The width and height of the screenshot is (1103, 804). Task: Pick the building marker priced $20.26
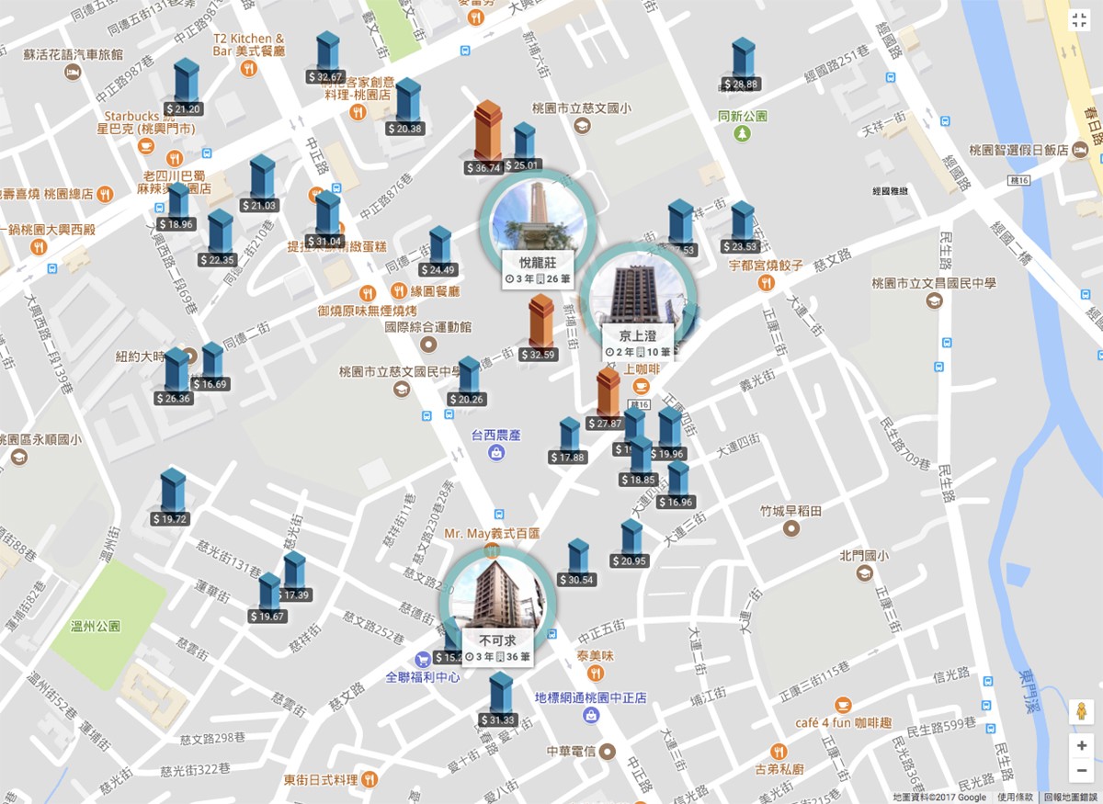click(468, 381)
